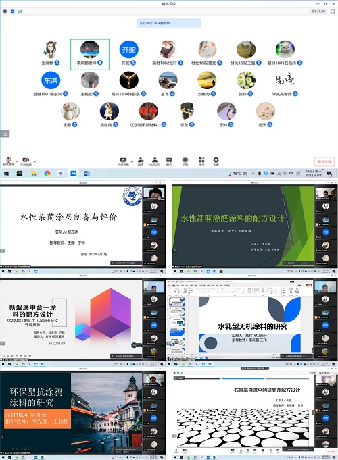Open the members list icon
The image size is (338, 460).
tap(154, 161)
